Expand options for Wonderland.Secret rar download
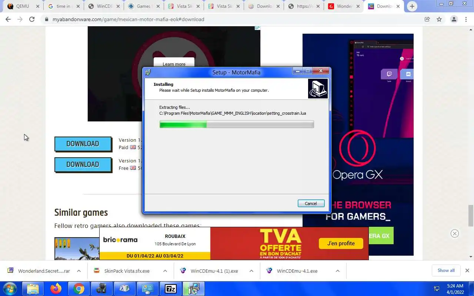This screenshot has height=296, width=474. [79, 271]
